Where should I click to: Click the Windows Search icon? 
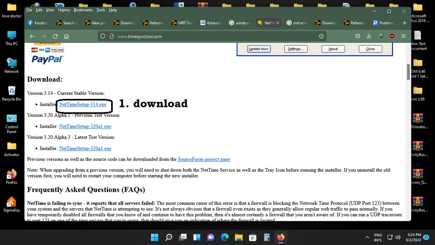tap(169, 237)
